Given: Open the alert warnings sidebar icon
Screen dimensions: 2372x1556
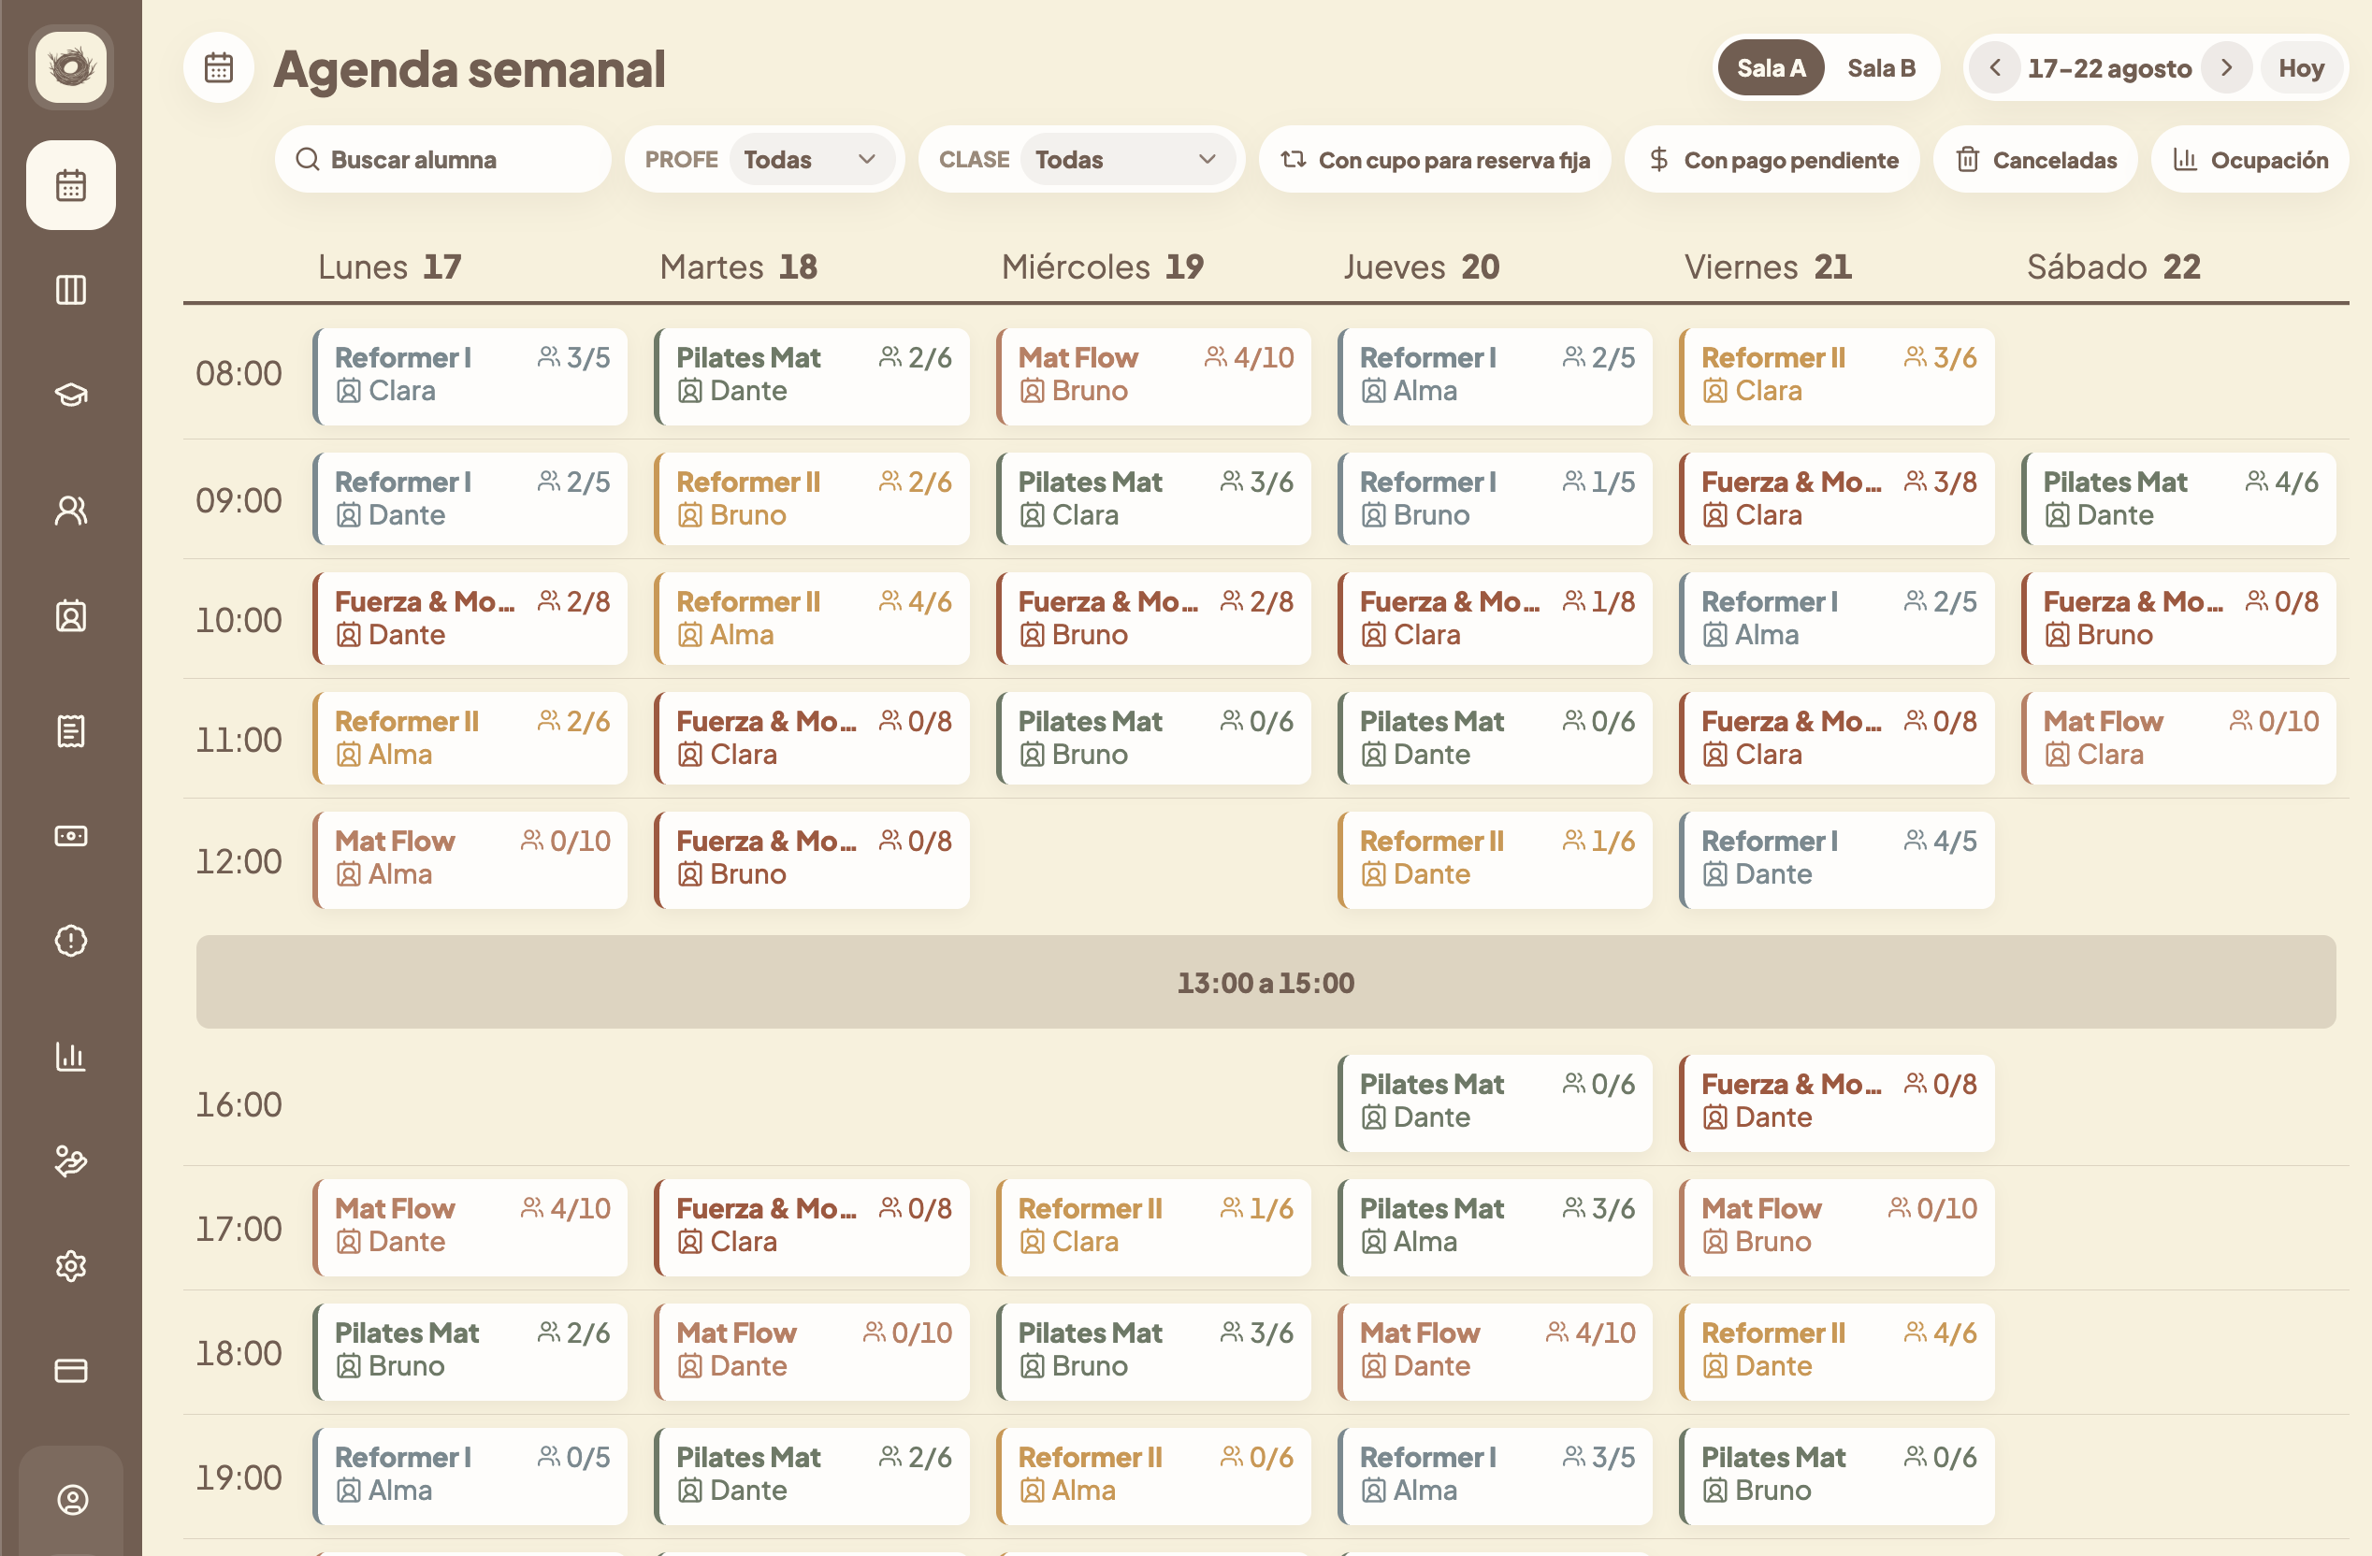Looking at the screenshot, I should (x=71, y=941).
